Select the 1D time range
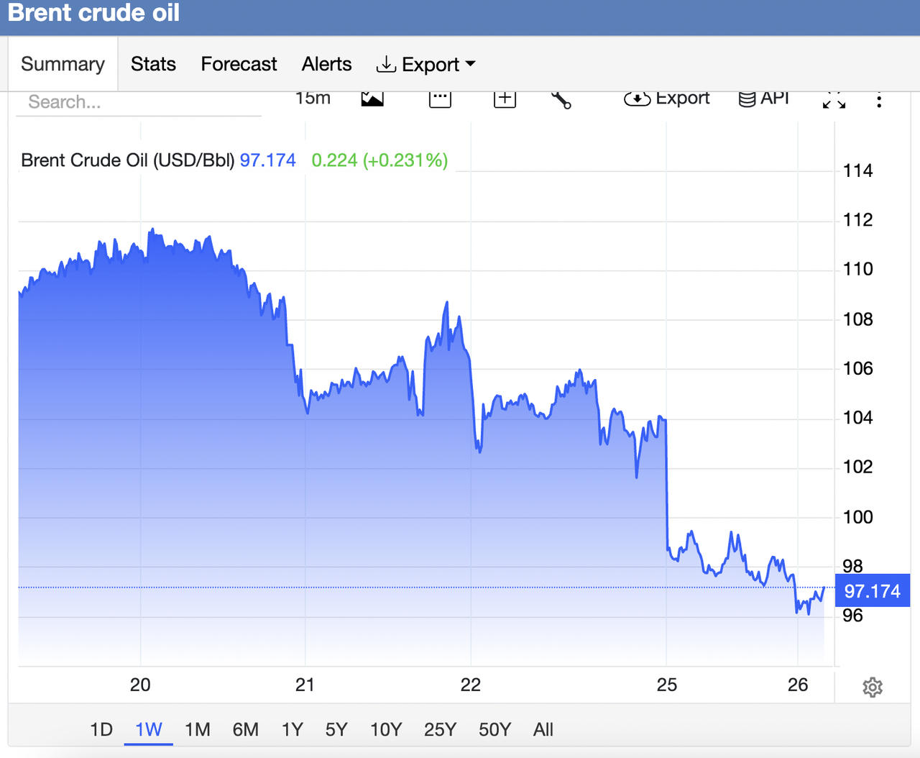 pyautogui.click(x=101, y=729)
